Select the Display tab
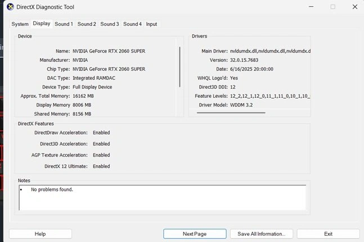The image size is (364, 242). pyautogui.click(x=42, y=24)
